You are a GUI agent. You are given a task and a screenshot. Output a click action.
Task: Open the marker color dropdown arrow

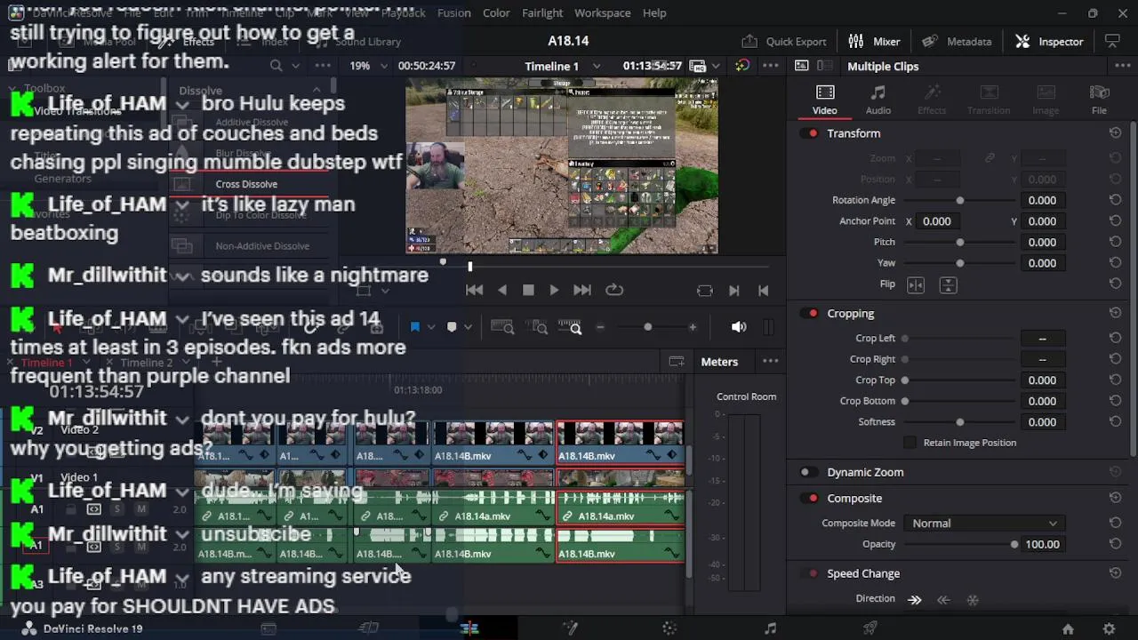[x=468, y=327]
